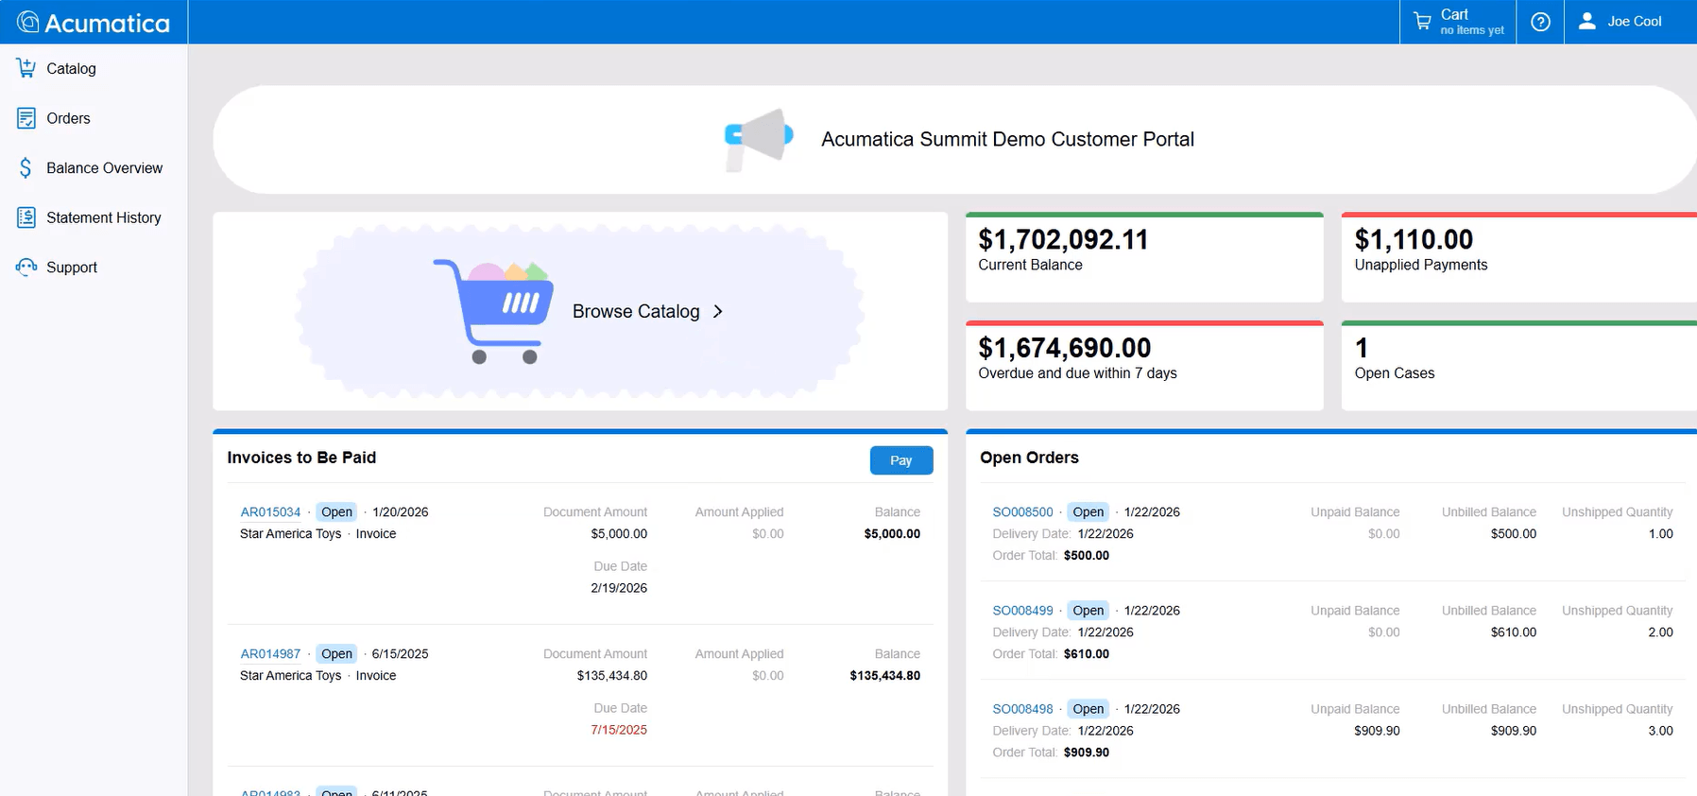
Task: Open the Unapplied Payments tile
Action: pos(1519,257)
